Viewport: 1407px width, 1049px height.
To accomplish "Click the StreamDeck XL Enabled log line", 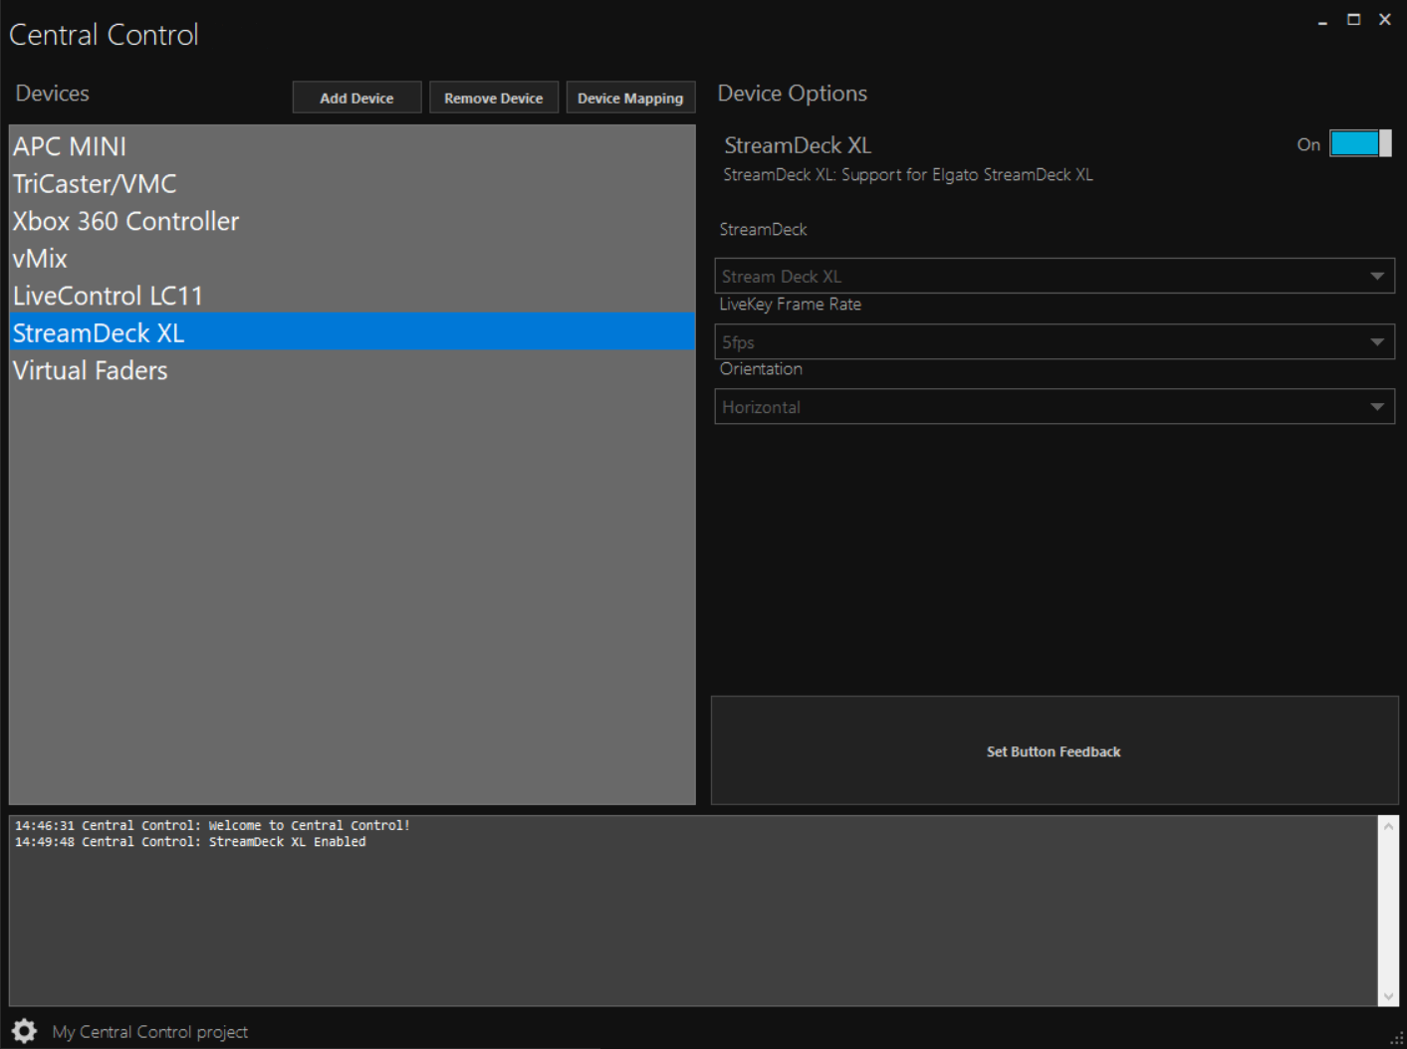I will [190, 842].
